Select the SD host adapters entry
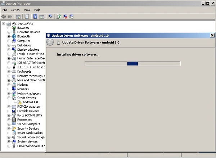The height and width of the screenshot is (158, 216). (29, 124)
